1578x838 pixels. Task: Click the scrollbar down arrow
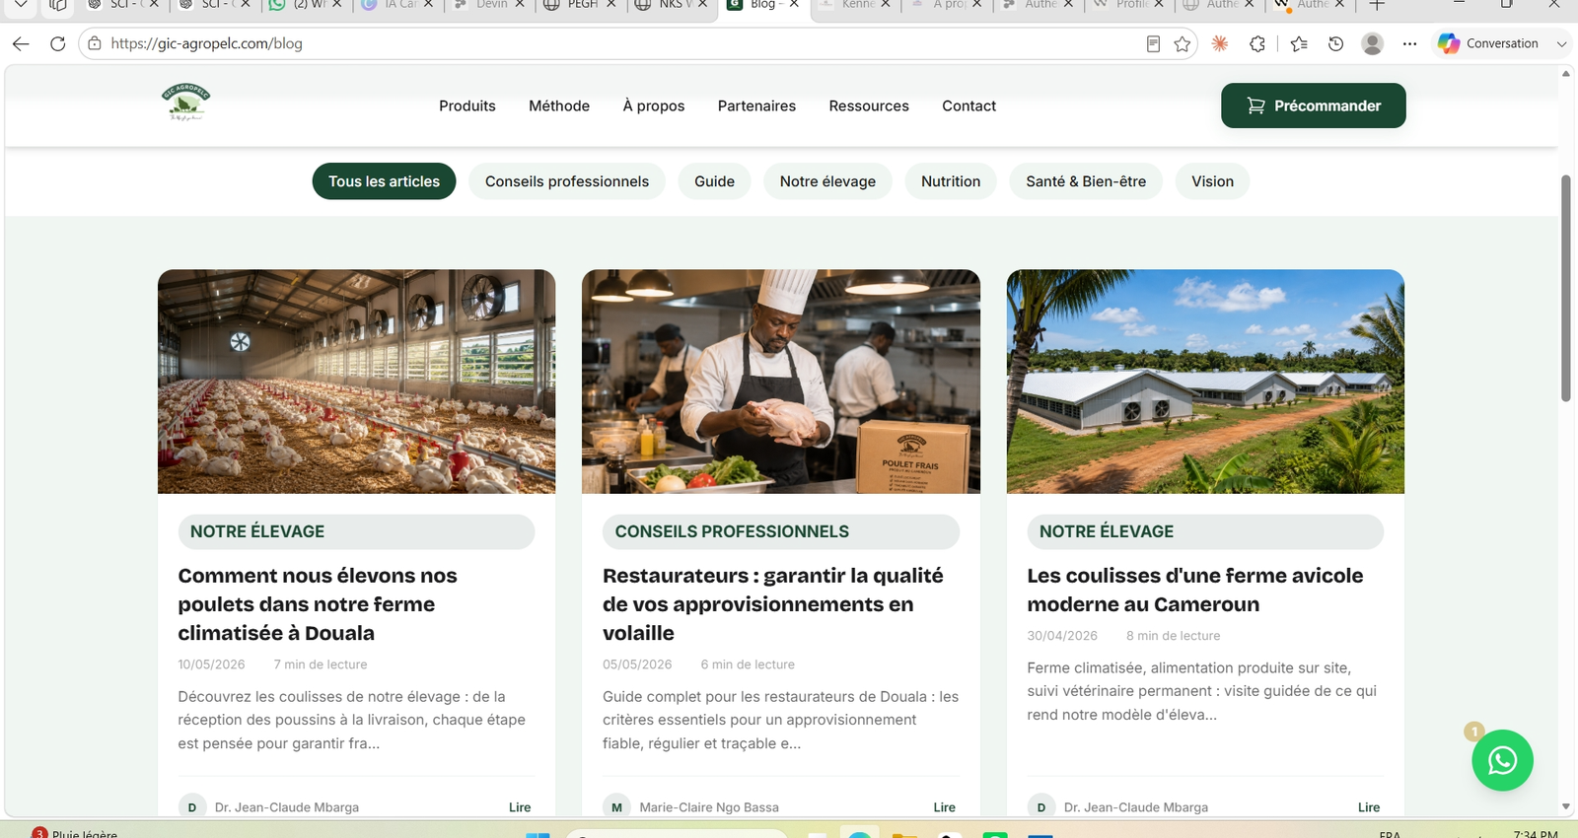click(1565, 806)
